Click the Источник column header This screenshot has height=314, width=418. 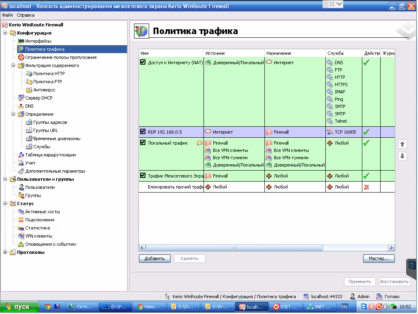[x=234, y=53]
